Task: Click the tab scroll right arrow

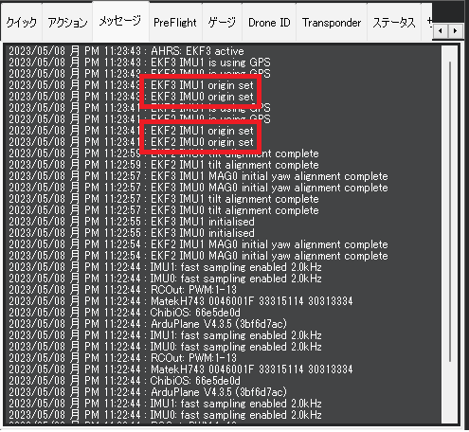Action: [x=455, y=31]
